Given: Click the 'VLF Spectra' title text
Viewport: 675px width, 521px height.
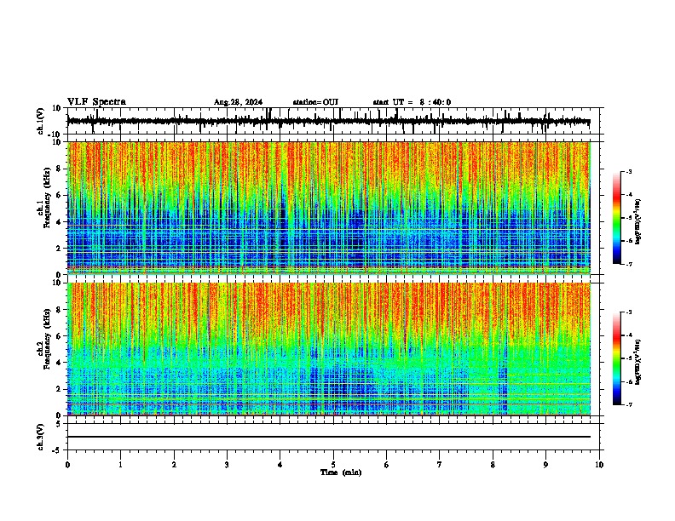Looking at the screenshot, I should click(x=96, y=102).
